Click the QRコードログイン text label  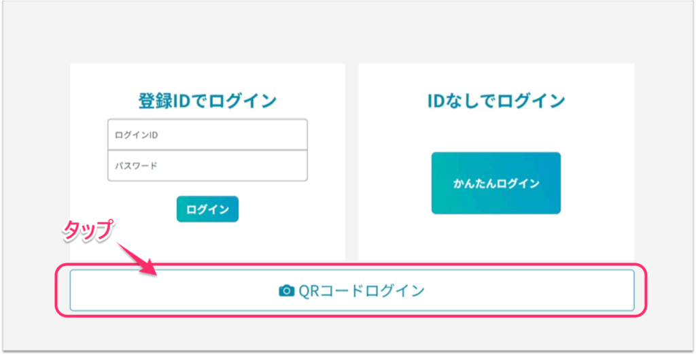tap(362, 291)
